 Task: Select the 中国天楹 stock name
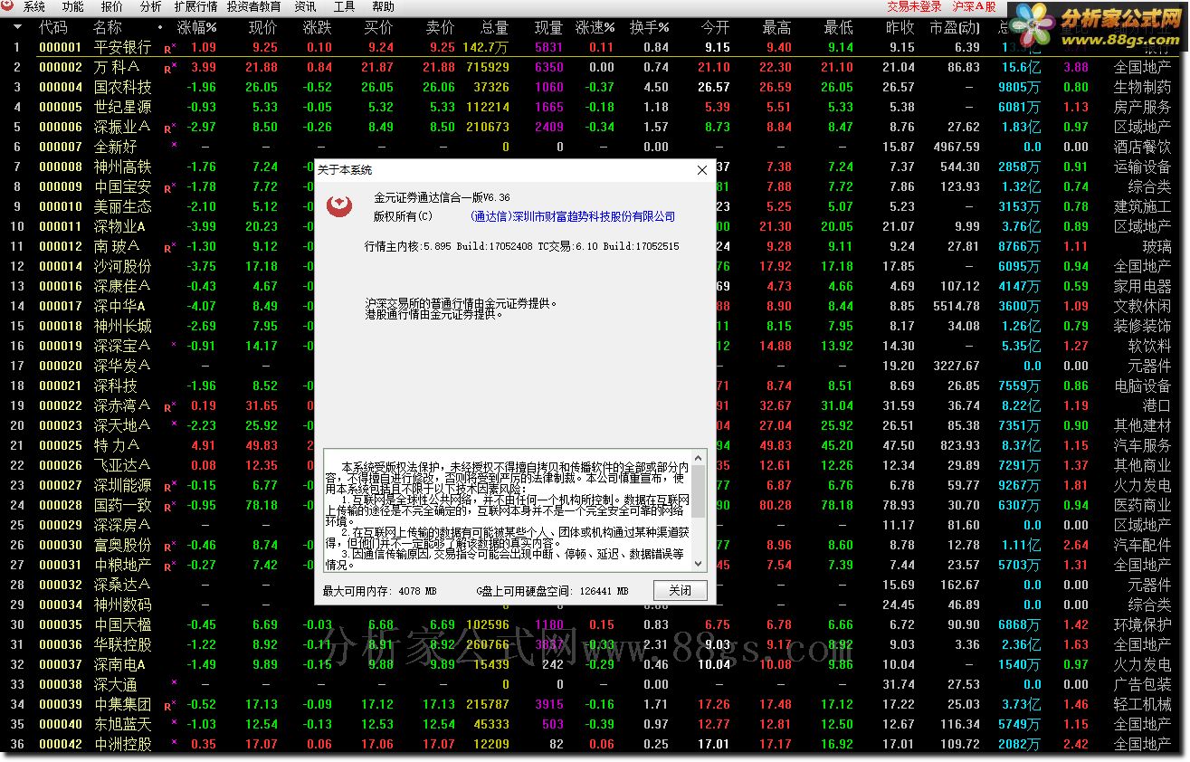[123, 624]
